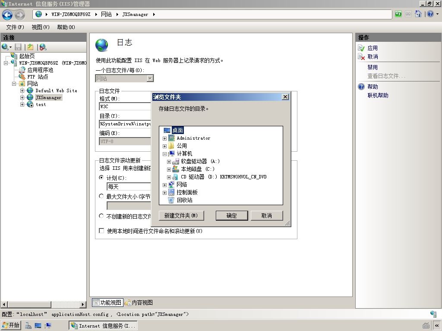Select 控制面板 in the dialog

coord(187,192)
